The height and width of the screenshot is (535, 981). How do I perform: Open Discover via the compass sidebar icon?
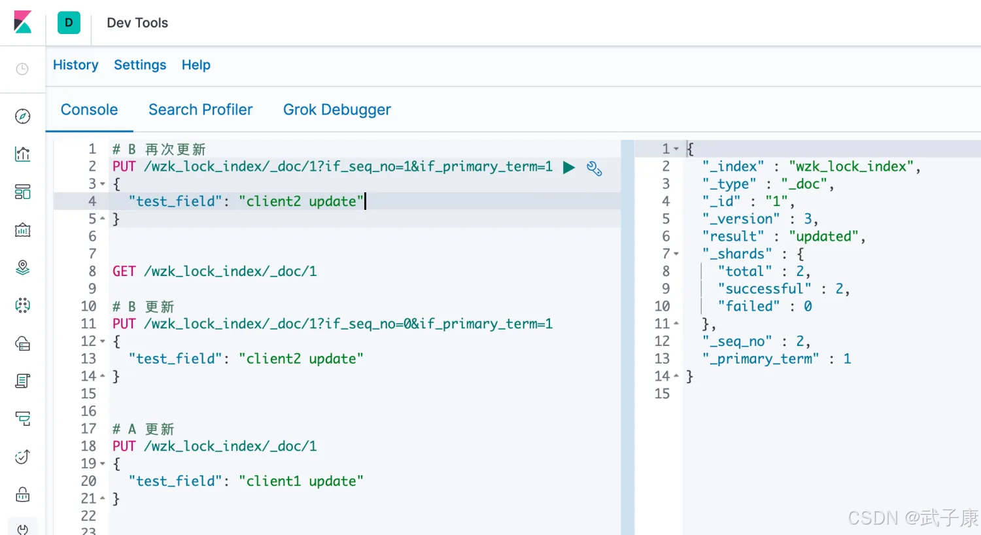(x=22, y=116)
